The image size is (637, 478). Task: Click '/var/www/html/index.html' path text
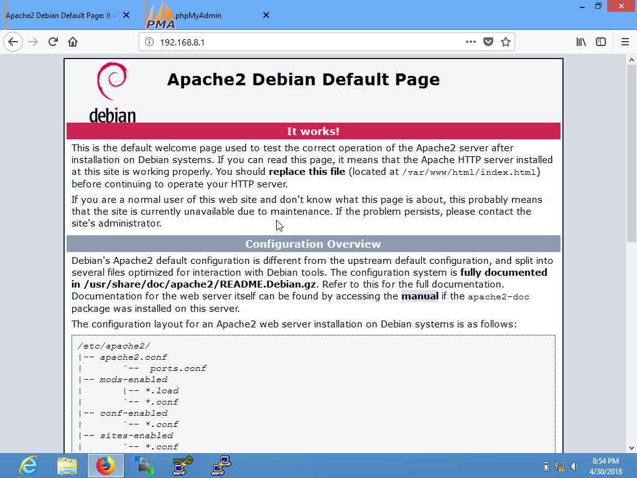tap(469, 172)
